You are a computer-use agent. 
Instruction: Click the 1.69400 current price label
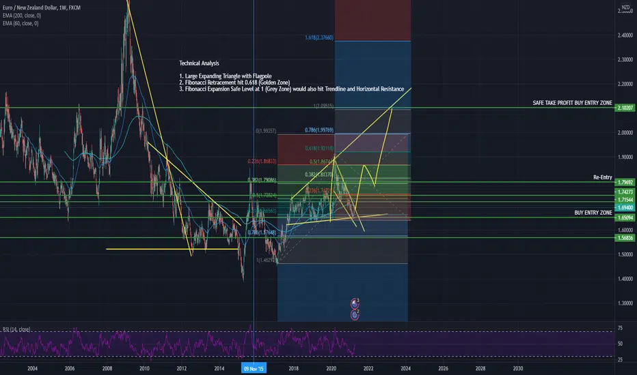625,207
